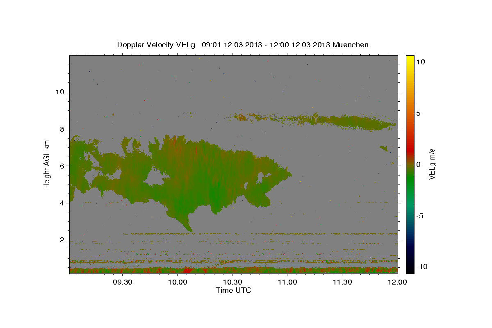Click the 'Height AGL km' axis label
Viewport: 492px width, 328px height.
(47, 164)
